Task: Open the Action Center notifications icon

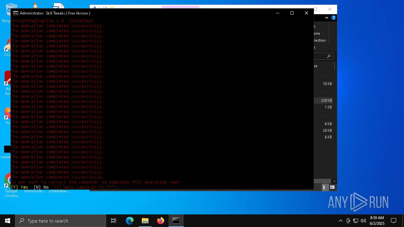Action: (x=394, y=221)
